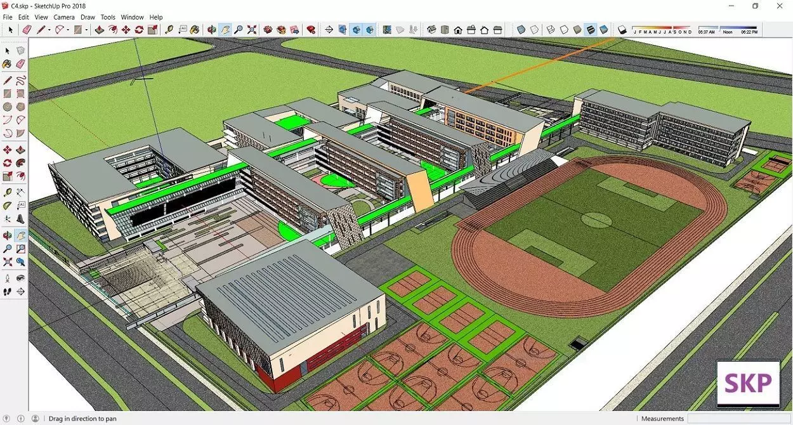793x425 pixels.
Task: Select Zoom Extents in the top toolbar
Action: 252,29
